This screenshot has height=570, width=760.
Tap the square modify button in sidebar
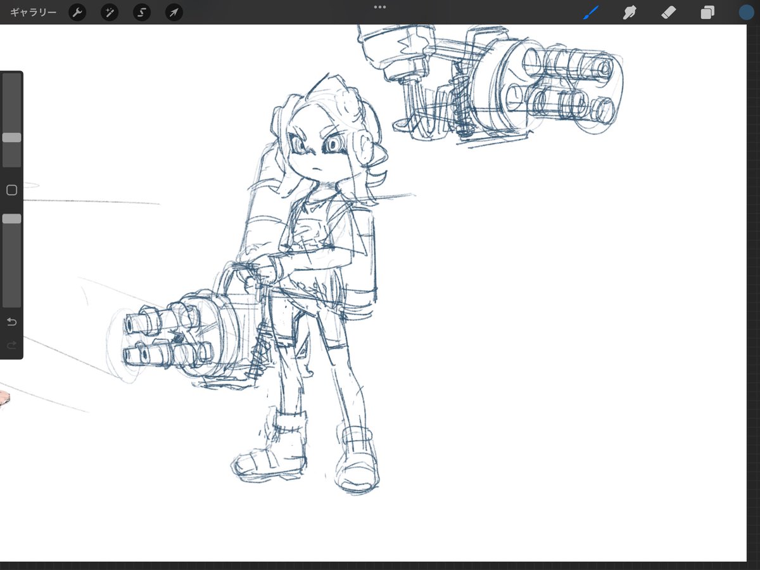[x=11, y=190]
